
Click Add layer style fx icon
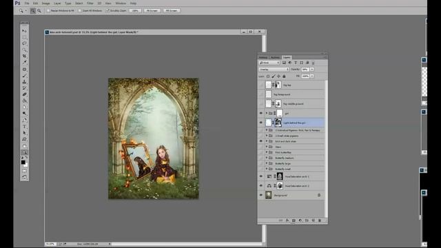tap(287, 220)
